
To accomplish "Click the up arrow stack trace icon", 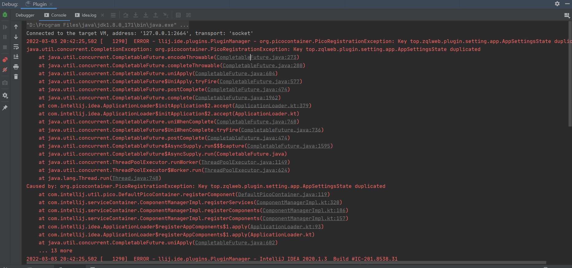I will (x=16, y=27).
